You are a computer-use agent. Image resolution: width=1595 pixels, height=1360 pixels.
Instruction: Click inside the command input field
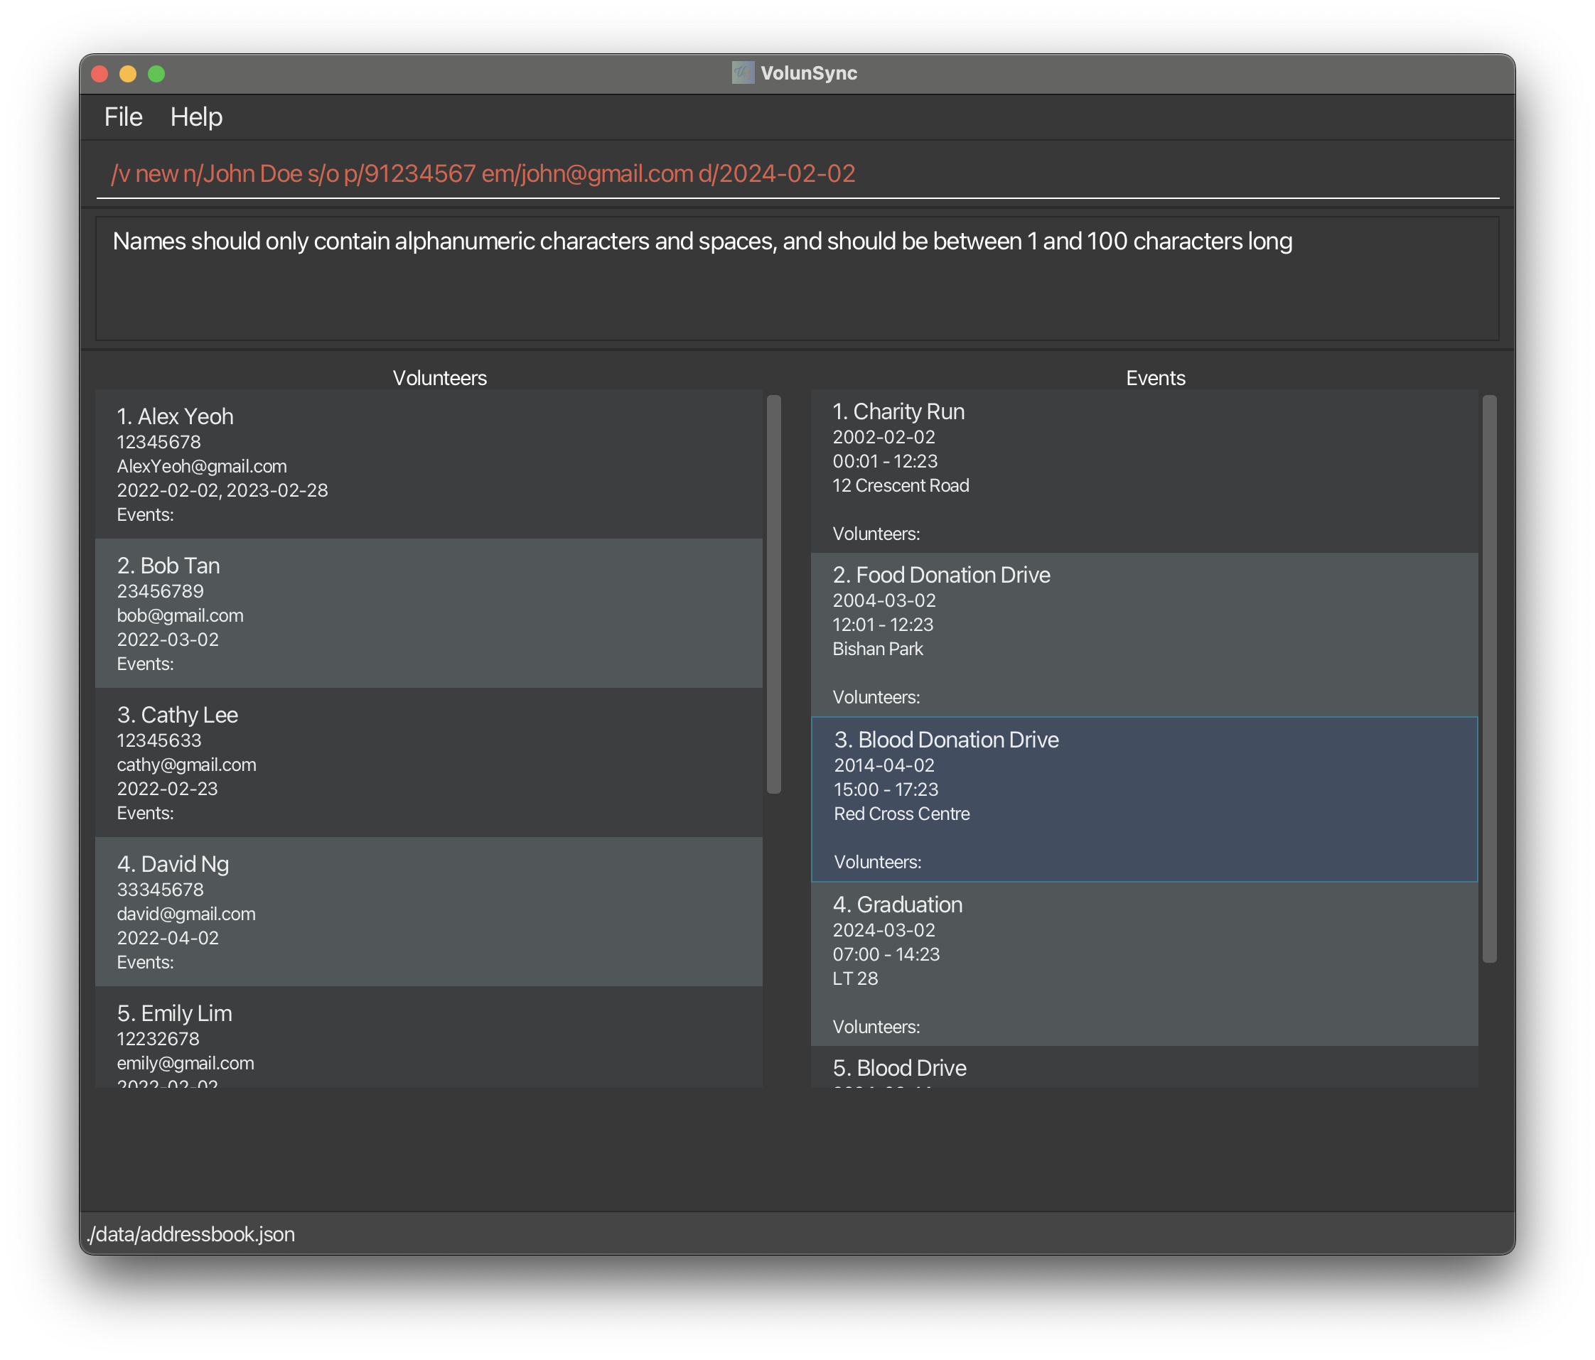[x=797, y=174]
